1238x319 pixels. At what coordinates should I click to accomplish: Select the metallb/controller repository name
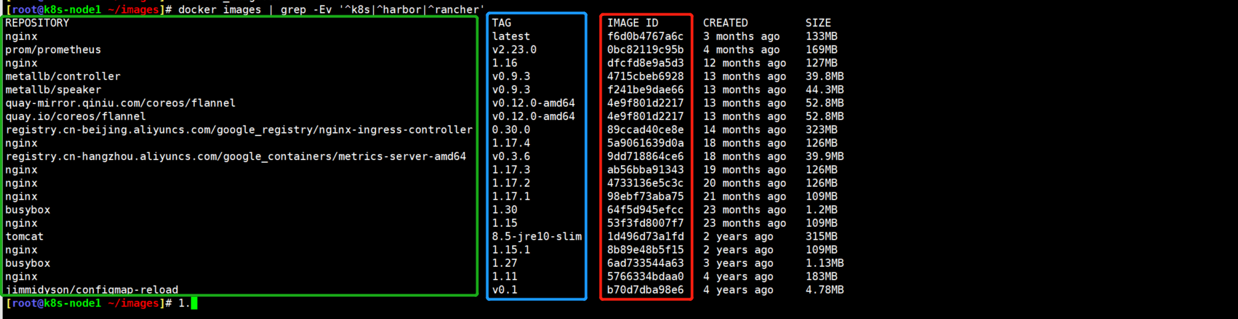(63, 76)
